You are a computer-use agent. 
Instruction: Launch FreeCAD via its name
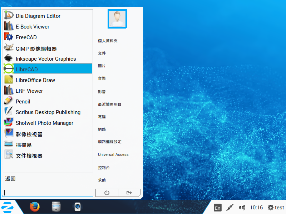tap(26, 37)
